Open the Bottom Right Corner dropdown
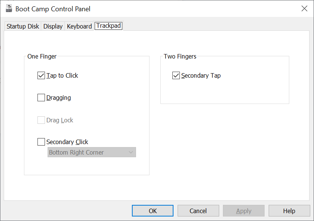The width and height of the screenshot is (314, 221). pyautogui.click(x=92, y=152)
